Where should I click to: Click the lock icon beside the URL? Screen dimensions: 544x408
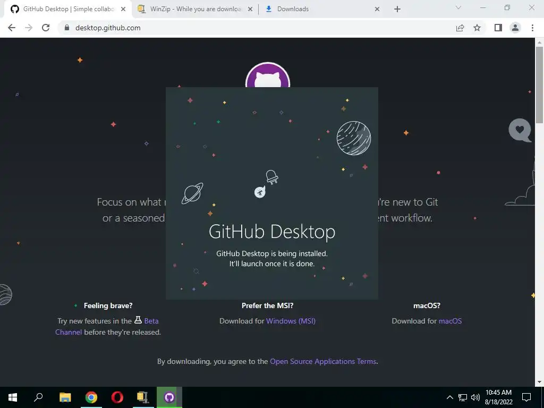click(67, 28)
